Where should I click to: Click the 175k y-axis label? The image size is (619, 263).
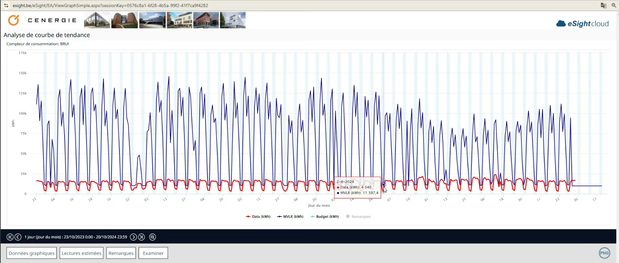tap(23, 52)
